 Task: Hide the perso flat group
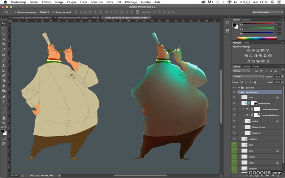pos(234,87)
